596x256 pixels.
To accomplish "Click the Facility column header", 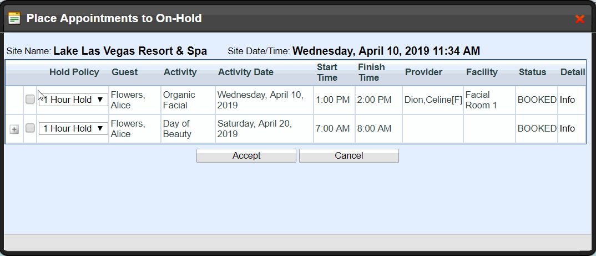I will [482, 72].
